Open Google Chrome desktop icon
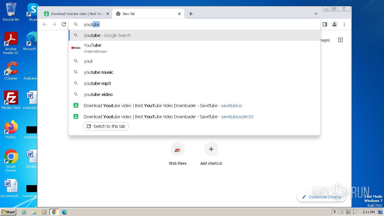384x216 pixels. click(x=11, y=161)
